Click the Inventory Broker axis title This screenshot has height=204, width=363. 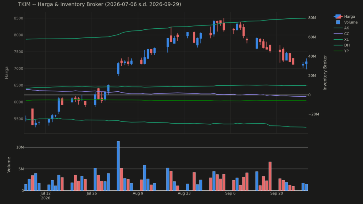[325, 73]
